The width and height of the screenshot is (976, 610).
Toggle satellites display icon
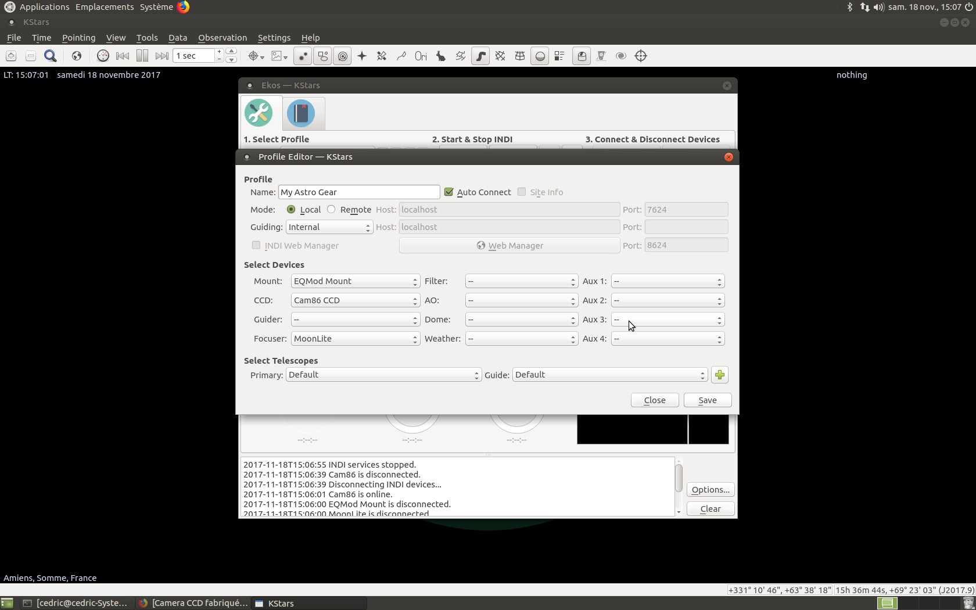coord(382,56)
